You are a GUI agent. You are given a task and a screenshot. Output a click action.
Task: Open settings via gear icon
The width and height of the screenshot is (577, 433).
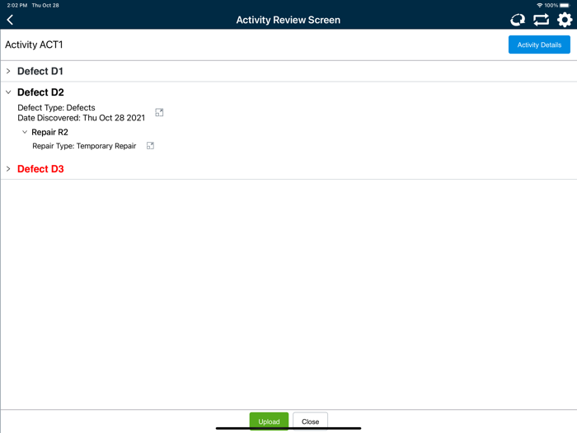565,20
